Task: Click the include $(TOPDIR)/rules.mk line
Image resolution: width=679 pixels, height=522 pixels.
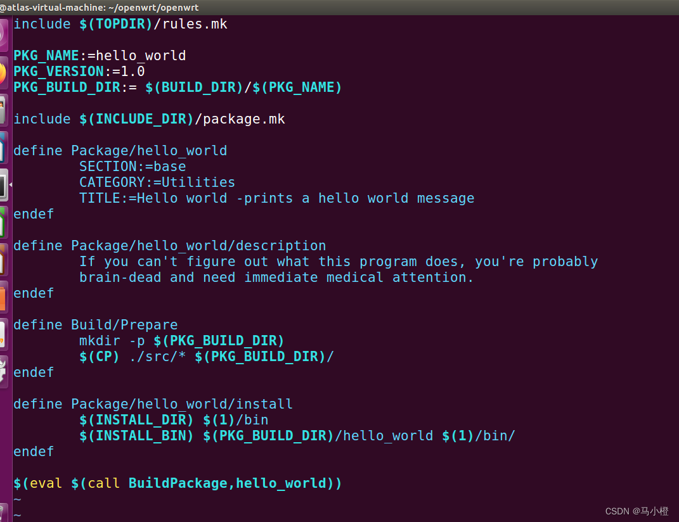Action: (x=120, y=24)
